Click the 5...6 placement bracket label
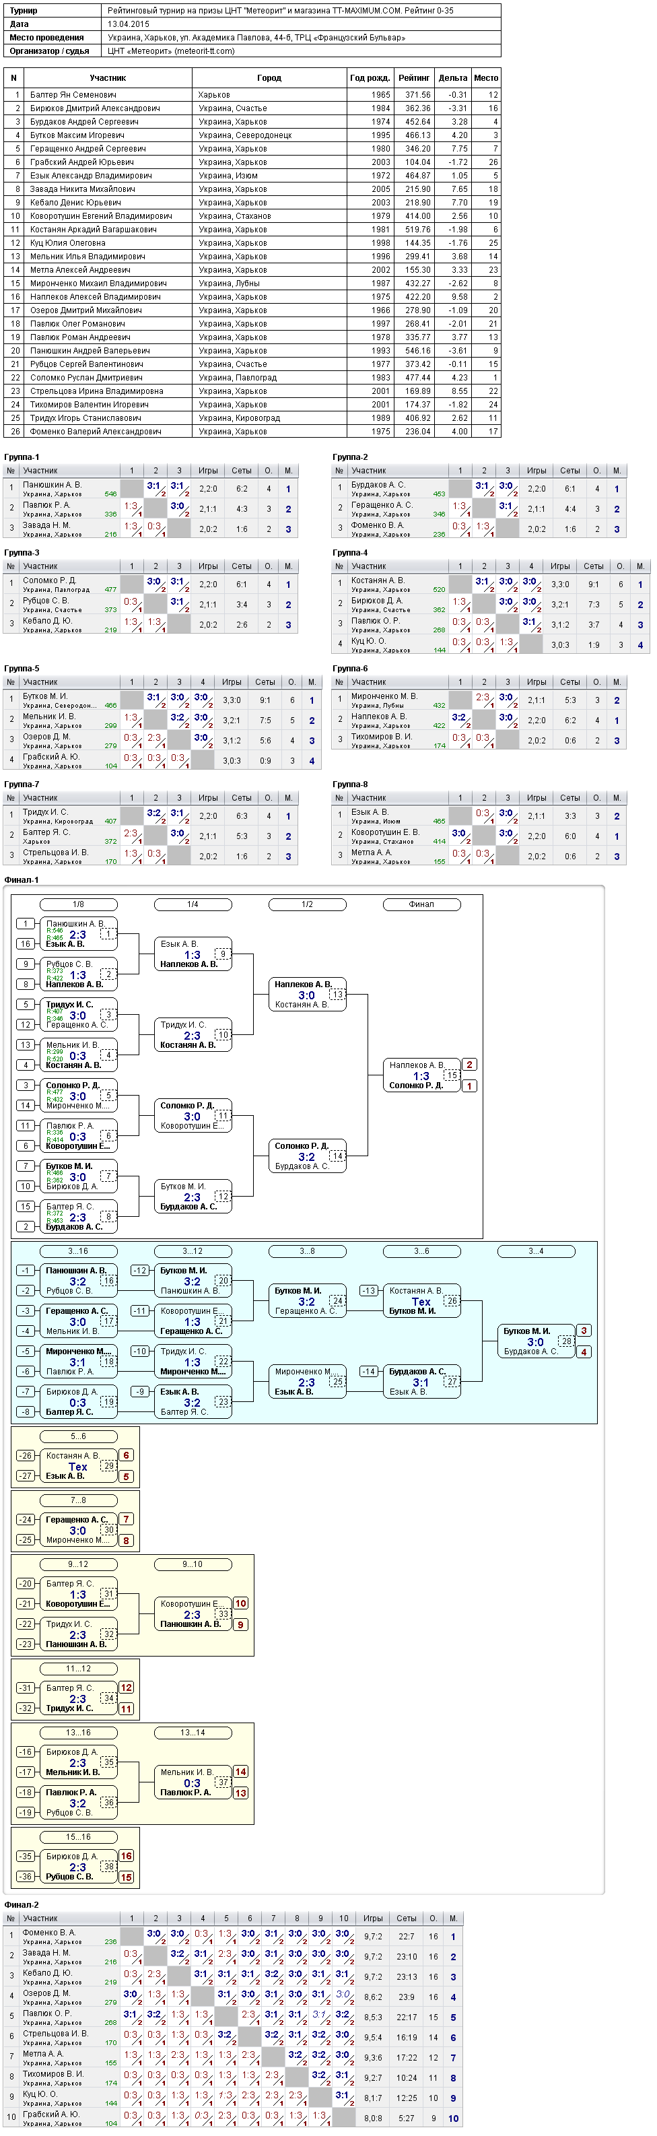The height and width of the screenshot is (2136, 657). coord(78,1436)
